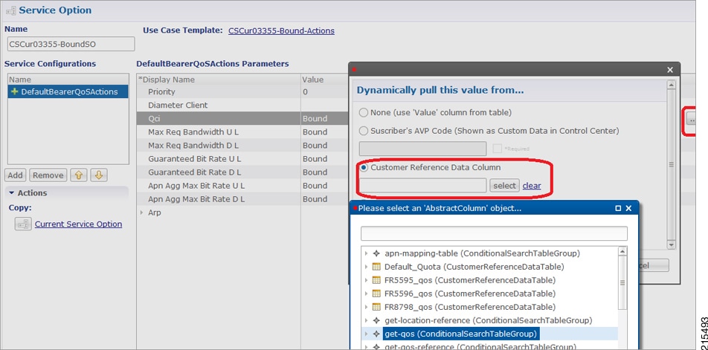Select DefaultBearerQoSActions in Service Configurations
This screenshot has height=350, width=708.
(x=68, y=91)
